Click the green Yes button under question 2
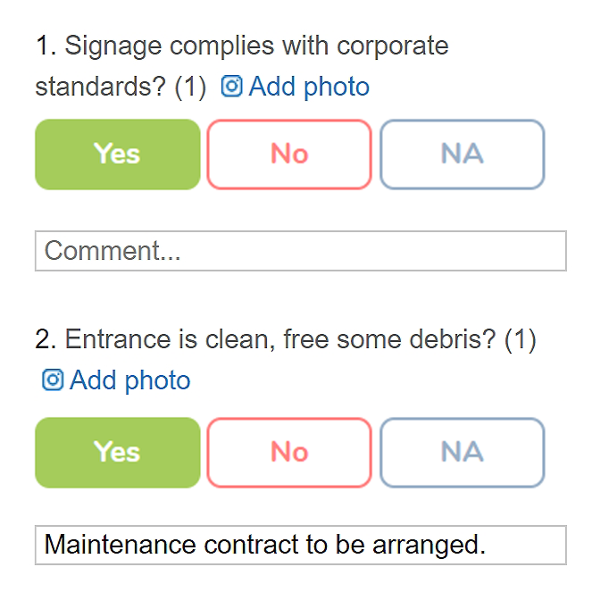This screenshot has height=592, width=592. point(118,453)
